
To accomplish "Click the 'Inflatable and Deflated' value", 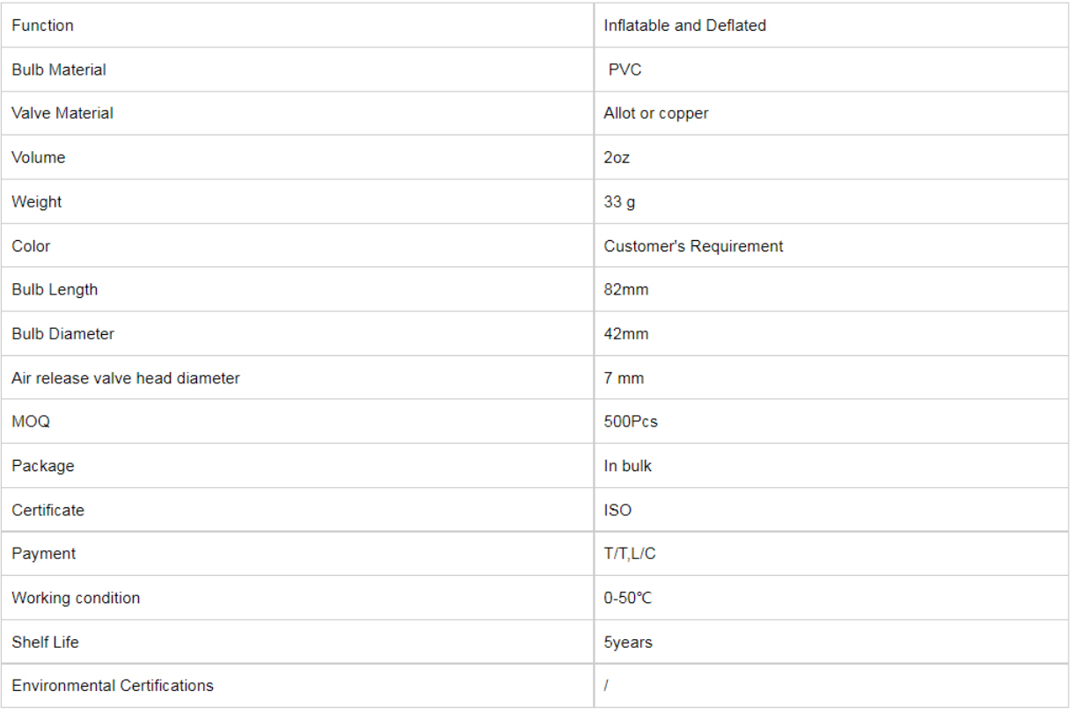I will [684, 25].
